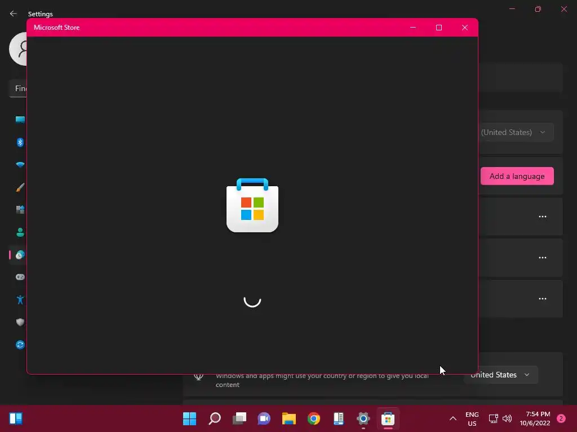Open notification center badge showing 2
The width and height of the screenshot is (577, 432).
tap(561, 418)
